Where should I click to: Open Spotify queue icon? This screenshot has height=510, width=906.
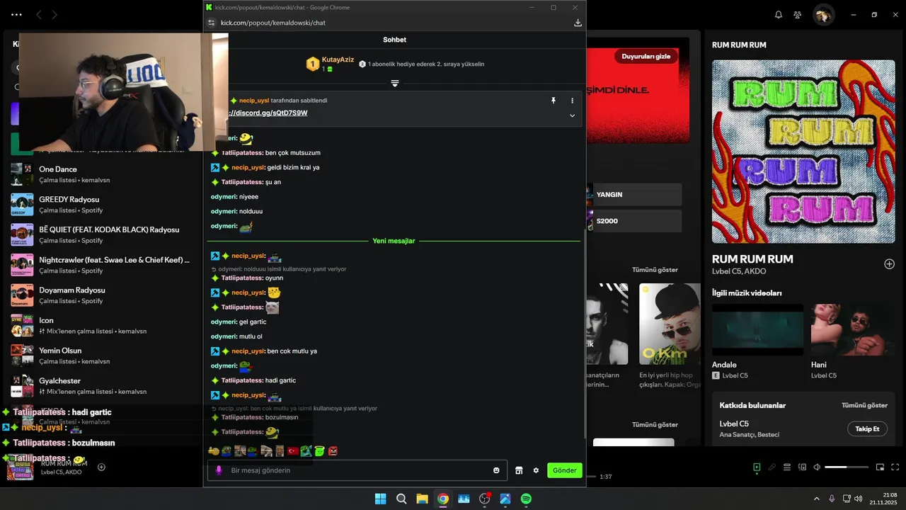[787, 467]
